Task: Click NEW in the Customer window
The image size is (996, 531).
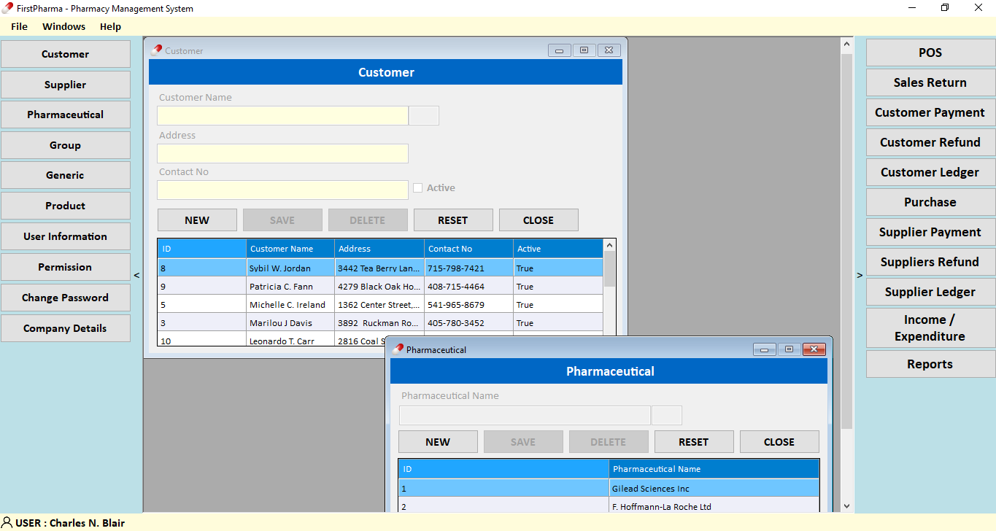Action: (197, 220)
